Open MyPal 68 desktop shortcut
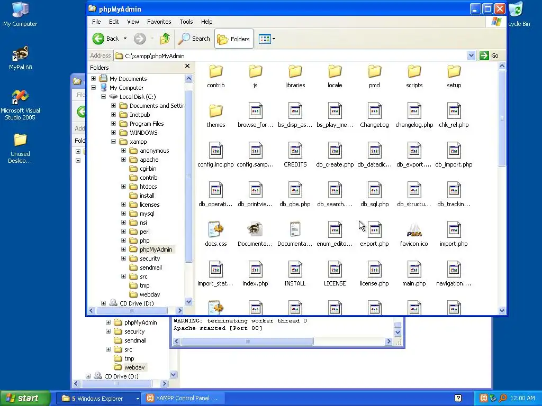This screenshot has width=542, height=406. [x=20, y=58]
